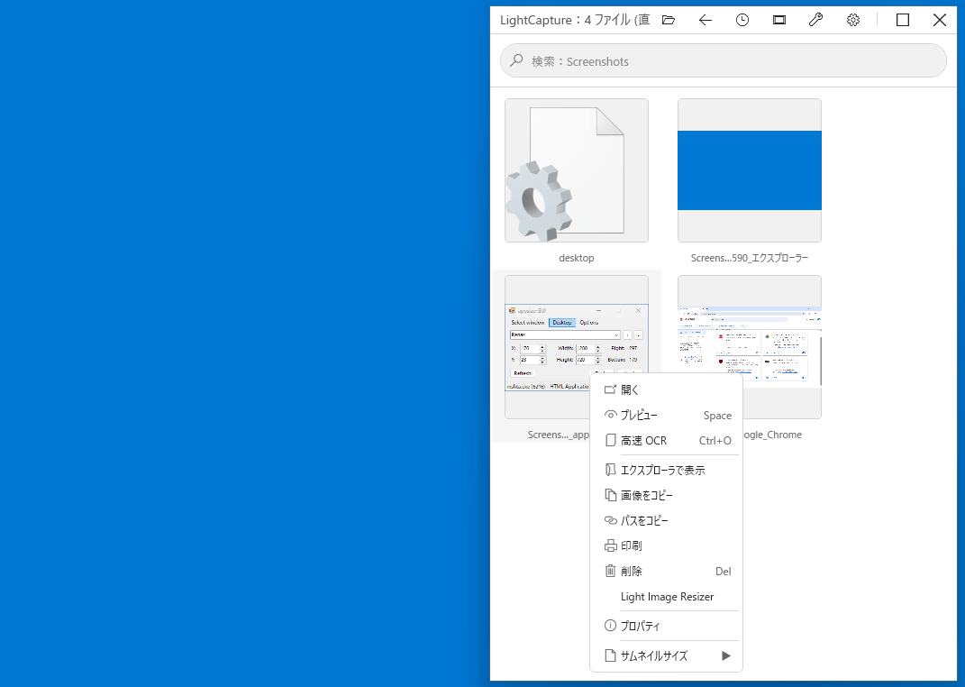The width and height of the screenshot is (965, 687).
Task: Expand the サムネイルサイズ submenu arrow
Action: point(726,655)
